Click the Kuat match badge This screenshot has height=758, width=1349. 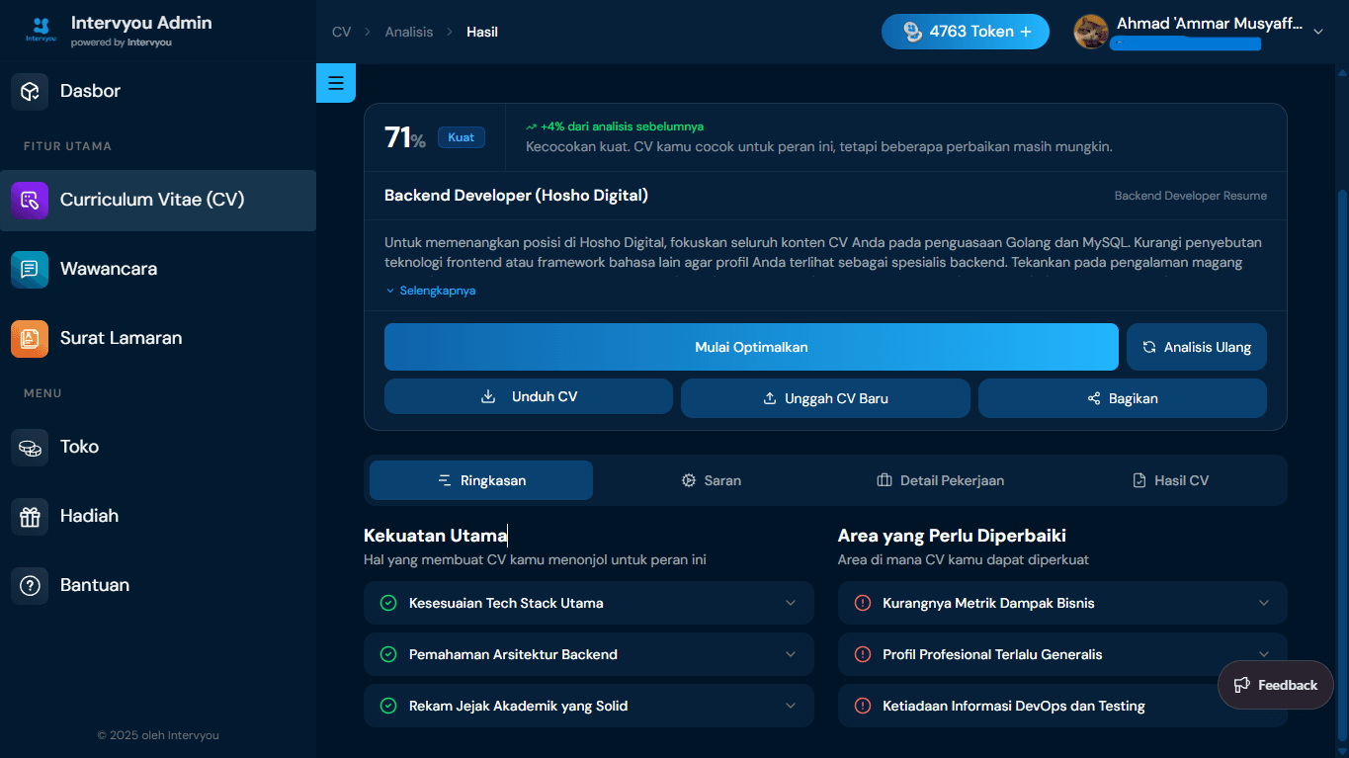tap(462, 137)
